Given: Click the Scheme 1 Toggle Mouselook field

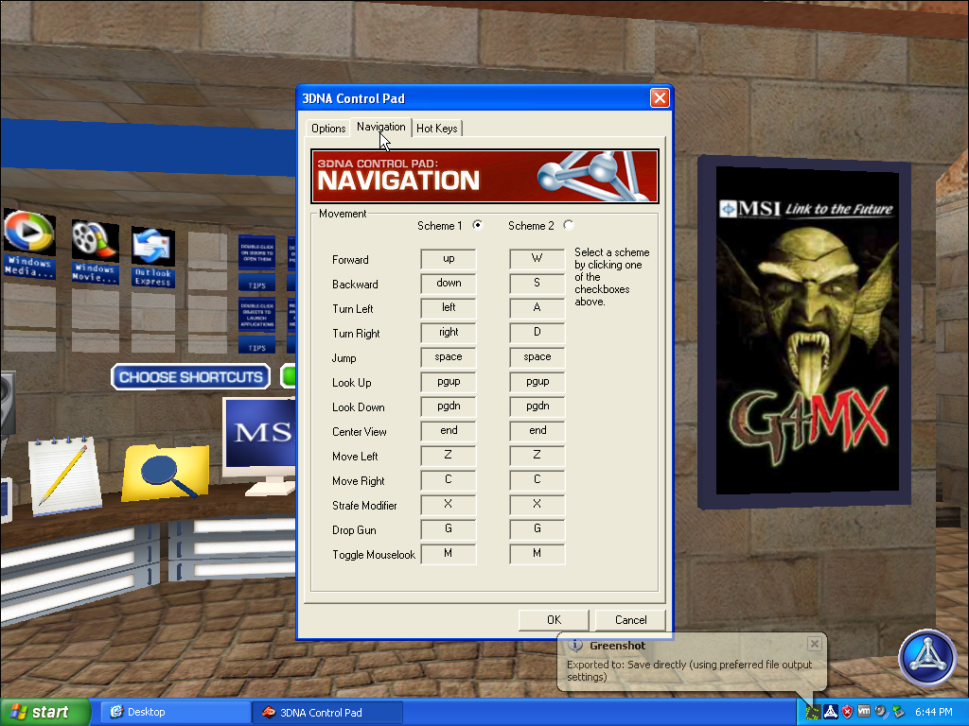Looking at the screenshot, I should 449,554.
